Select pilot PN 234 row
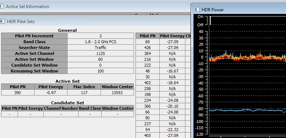The width and height of the screenshot is (286, 138). point(163,100)
